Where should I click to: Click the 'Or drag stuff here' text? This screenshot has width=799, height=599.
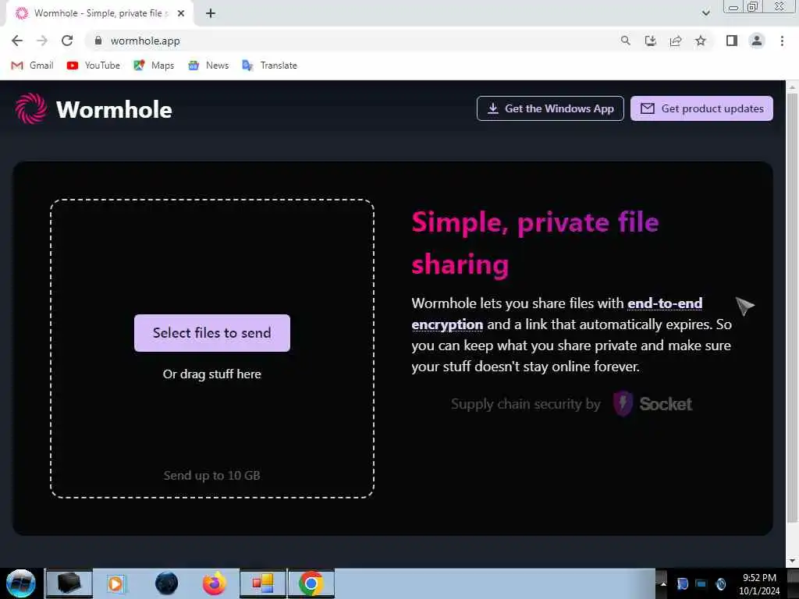[x=212, y=374]
